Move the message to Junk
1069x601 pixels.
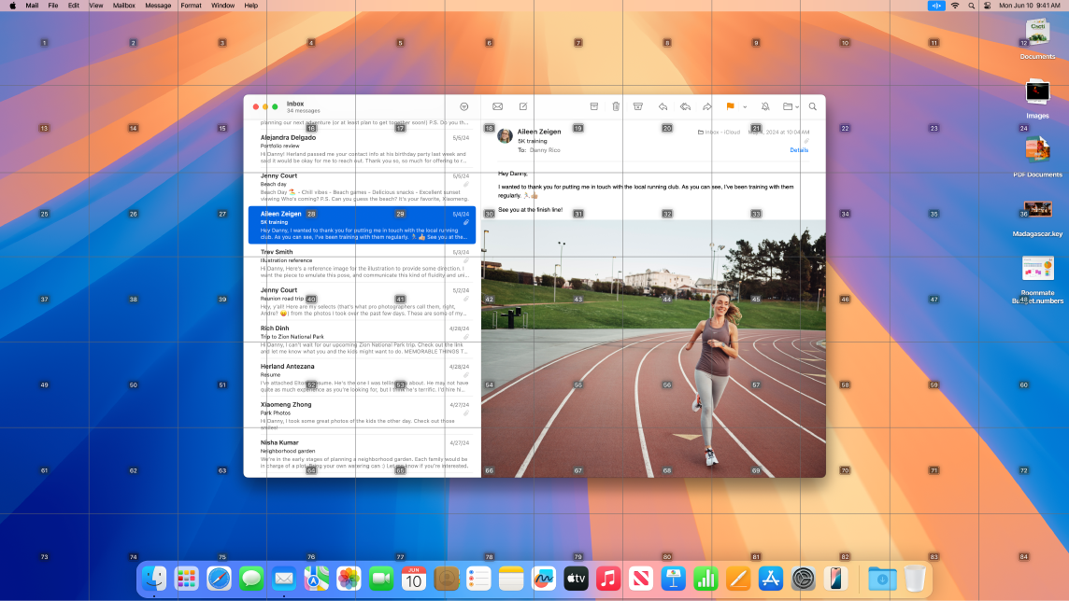[x=637, y=106]
